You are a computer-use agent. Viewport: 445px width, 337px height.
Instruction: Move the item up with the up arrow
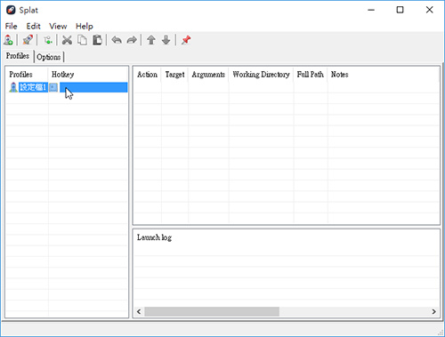(x=151, y=40)
